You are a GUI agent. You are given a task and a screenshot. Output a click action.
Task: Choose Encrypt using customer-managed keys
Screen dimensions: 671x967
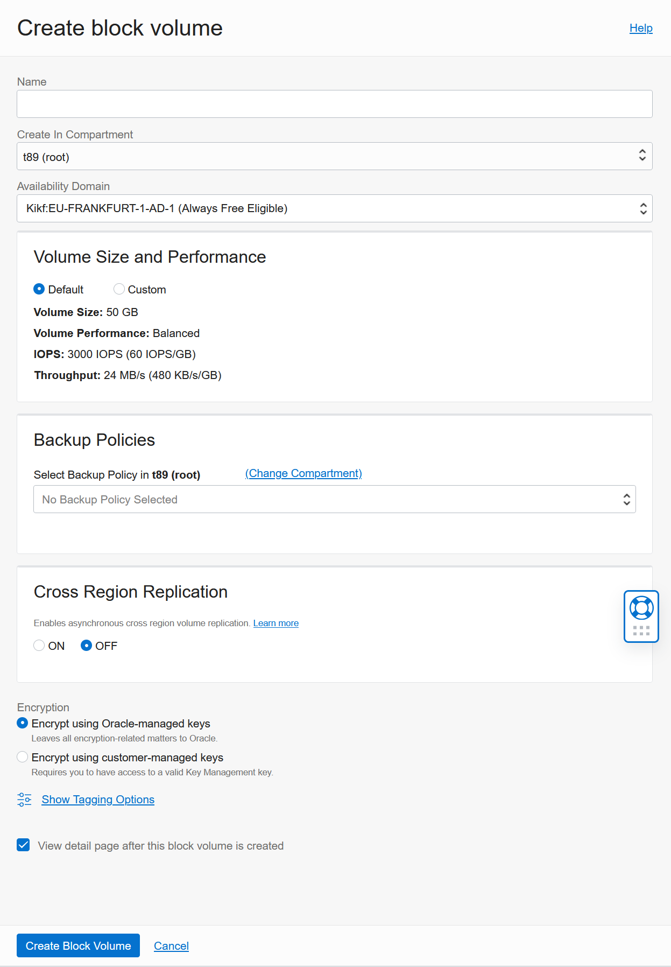pos(23,757)
